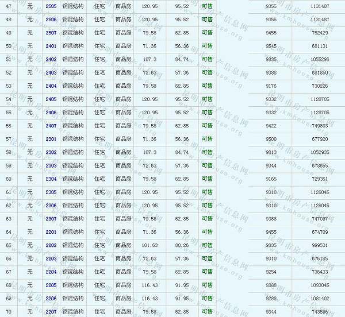The height and width of the screenshot is (317, 345).
Task: Click unit price 9176 cell
Action: 271,86
